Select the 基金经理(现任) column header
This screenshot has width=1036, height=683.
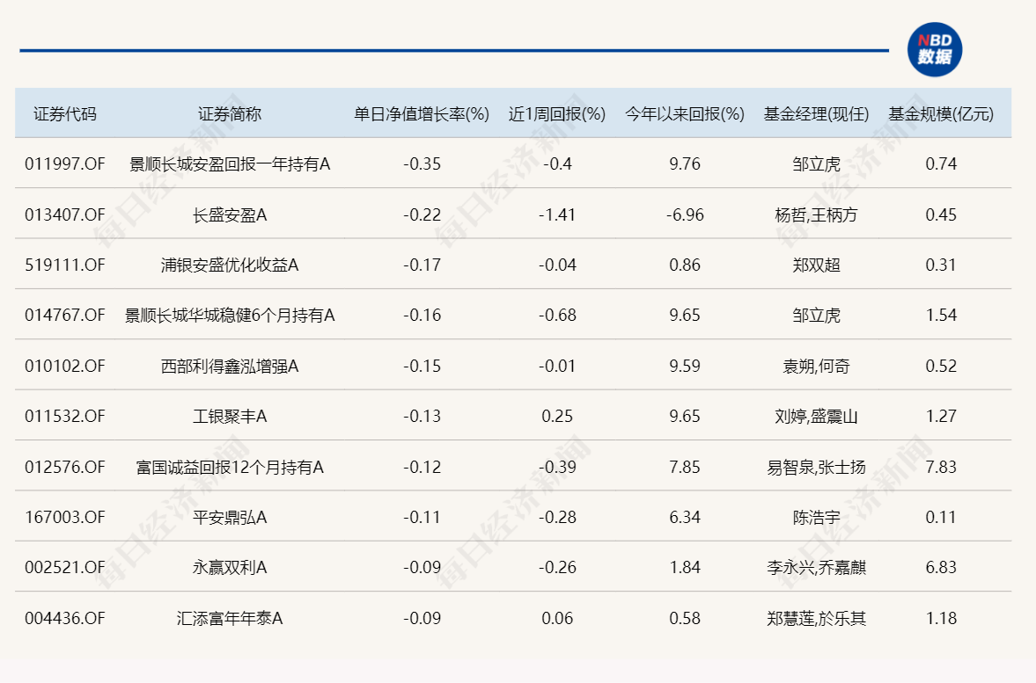pos(816,114)
